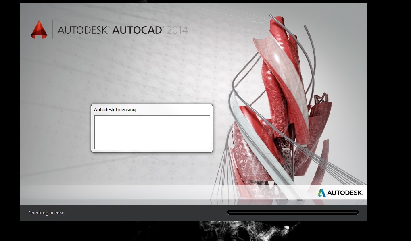Click the loading progress bar
The height and width of the screenshot is (241, 411).
[x=292, y=212]
